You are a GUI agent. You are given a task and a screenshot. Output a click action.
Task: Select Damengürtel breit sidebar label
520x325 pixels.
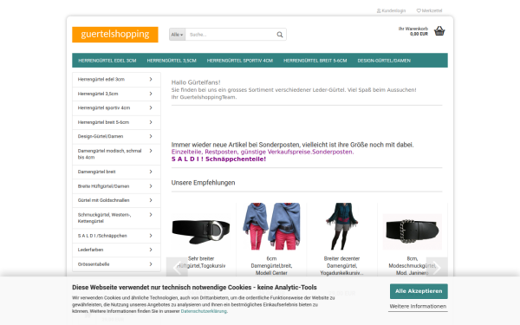96,172
